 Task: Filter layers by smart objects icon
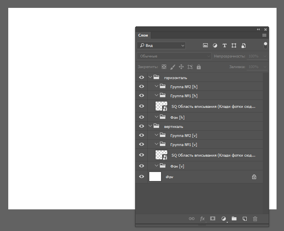point(244,46)
